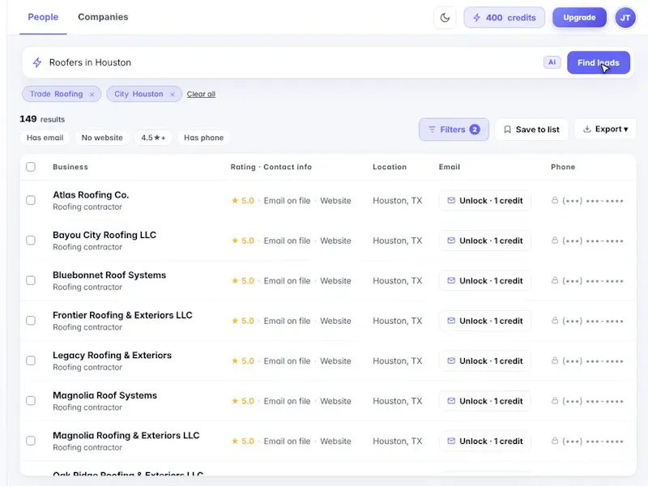Click the AI badge in search bar

552,62
